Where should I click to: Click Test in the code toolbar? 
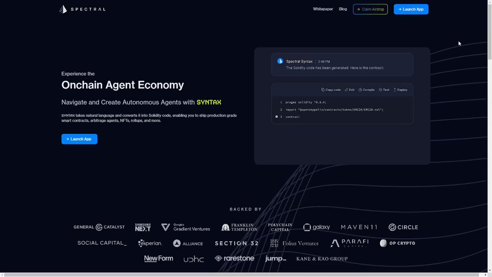(384, 89)
